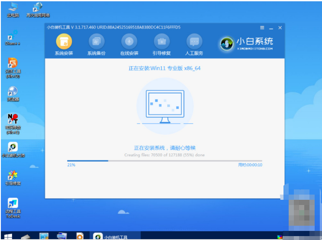Minimize the 小白装机工具 window
The image size is (322, 240).
[x=271, y=28]
